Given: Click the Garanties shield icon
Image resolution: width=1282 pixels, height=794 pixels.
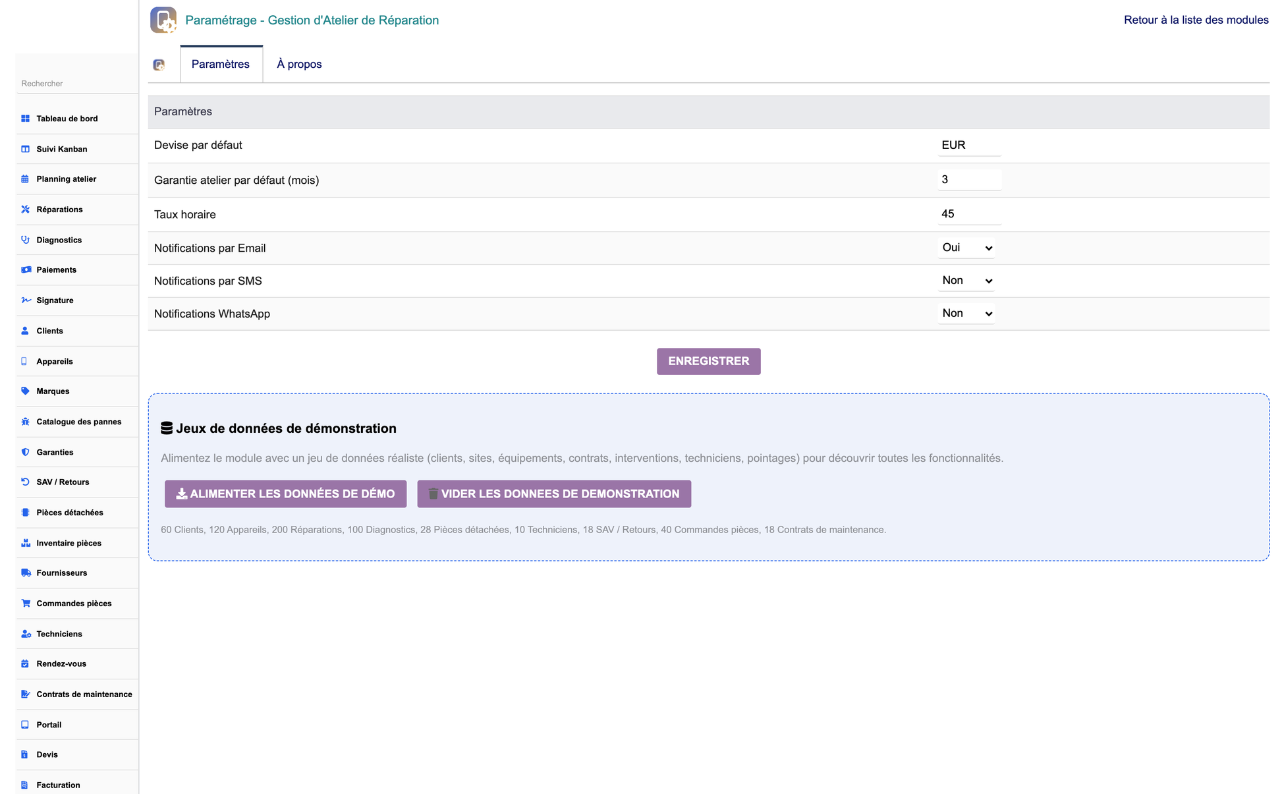Looking at the screenshot, I should (x=25, y=452).
